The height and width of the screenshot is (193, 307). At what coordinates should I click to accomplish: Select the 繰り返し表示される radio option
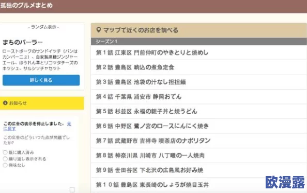[5, 159]
